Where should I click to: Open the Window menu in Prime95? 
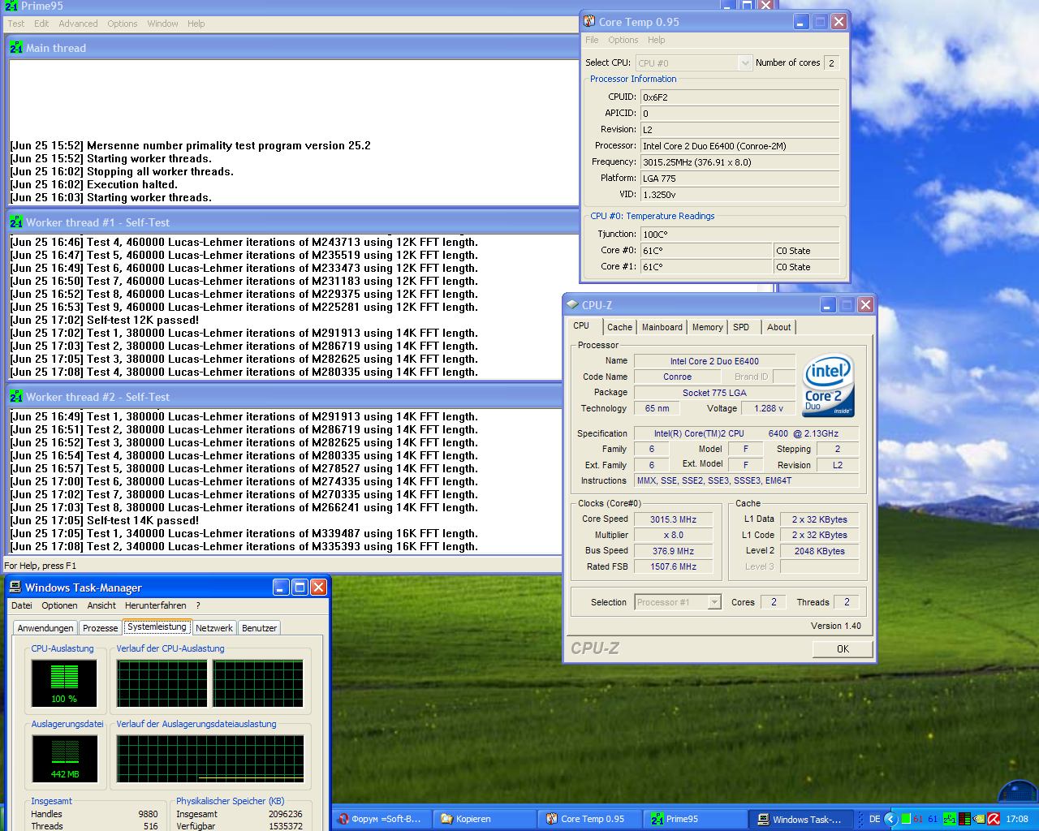coord(162,24)
